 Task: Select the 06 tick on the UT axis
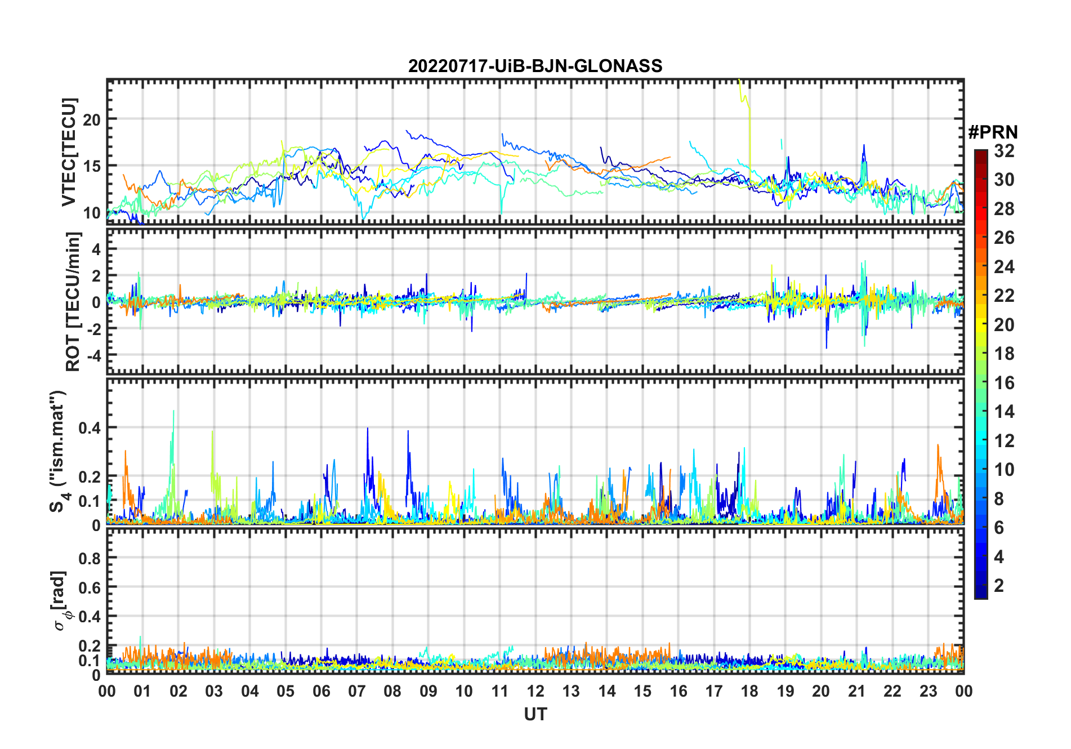pyautogui.click(x=321, y=691)
